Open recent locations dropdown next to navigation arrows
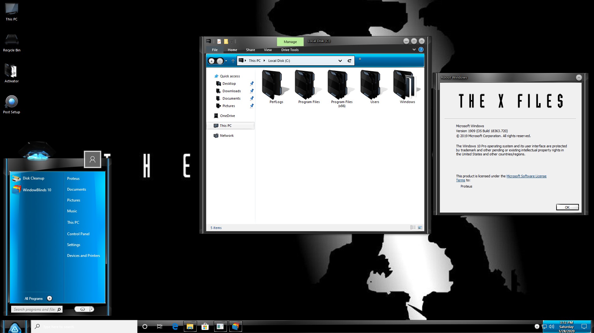This screenshot has height=333, width=594. tap(226, 61)
